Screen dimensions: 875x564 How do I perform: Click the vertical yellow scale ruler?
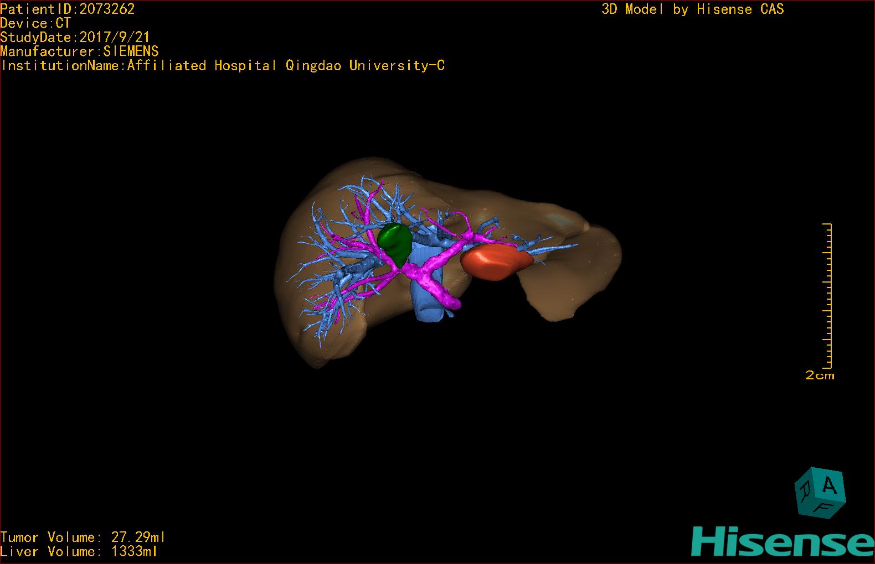coord(827,296)
